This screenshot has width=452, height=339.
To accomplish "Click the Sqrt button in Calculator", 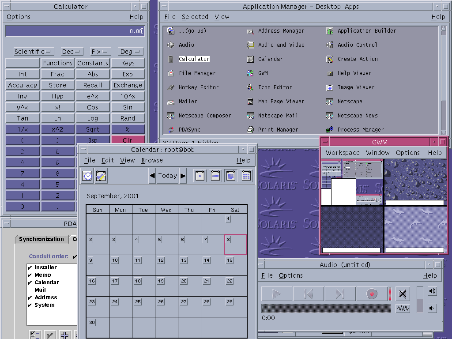I will coord(93,129).
